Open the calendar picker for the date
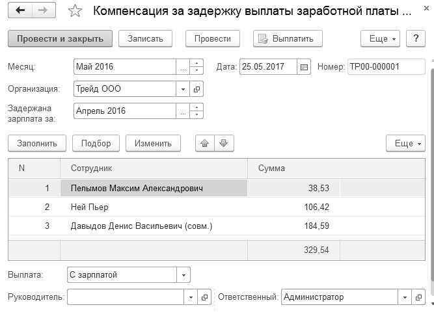Screen dimensions: 434x318 pos(304,67)
